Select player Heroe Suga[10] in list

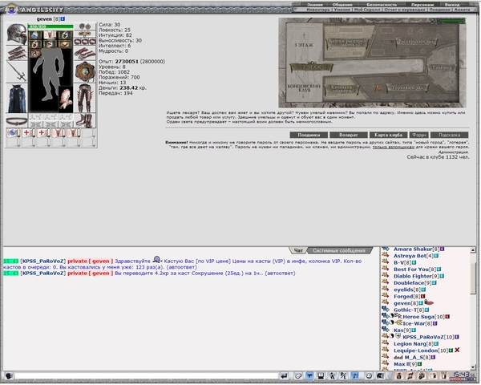[x=423, y=317]
